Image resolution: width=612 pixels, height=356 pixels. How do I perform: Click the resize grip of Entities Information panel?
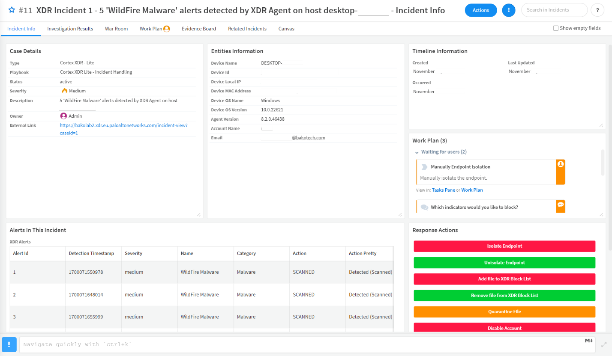(x=400, y=214)
